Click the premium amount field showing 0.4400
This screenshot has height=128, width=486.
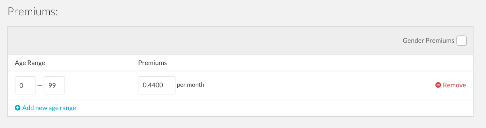pyautogui.click(x=157, y=85)
